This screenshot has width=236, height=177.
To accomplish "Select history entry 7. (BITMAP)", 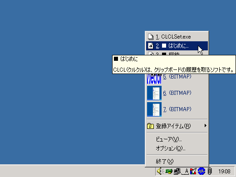I will tap(177, 109).
